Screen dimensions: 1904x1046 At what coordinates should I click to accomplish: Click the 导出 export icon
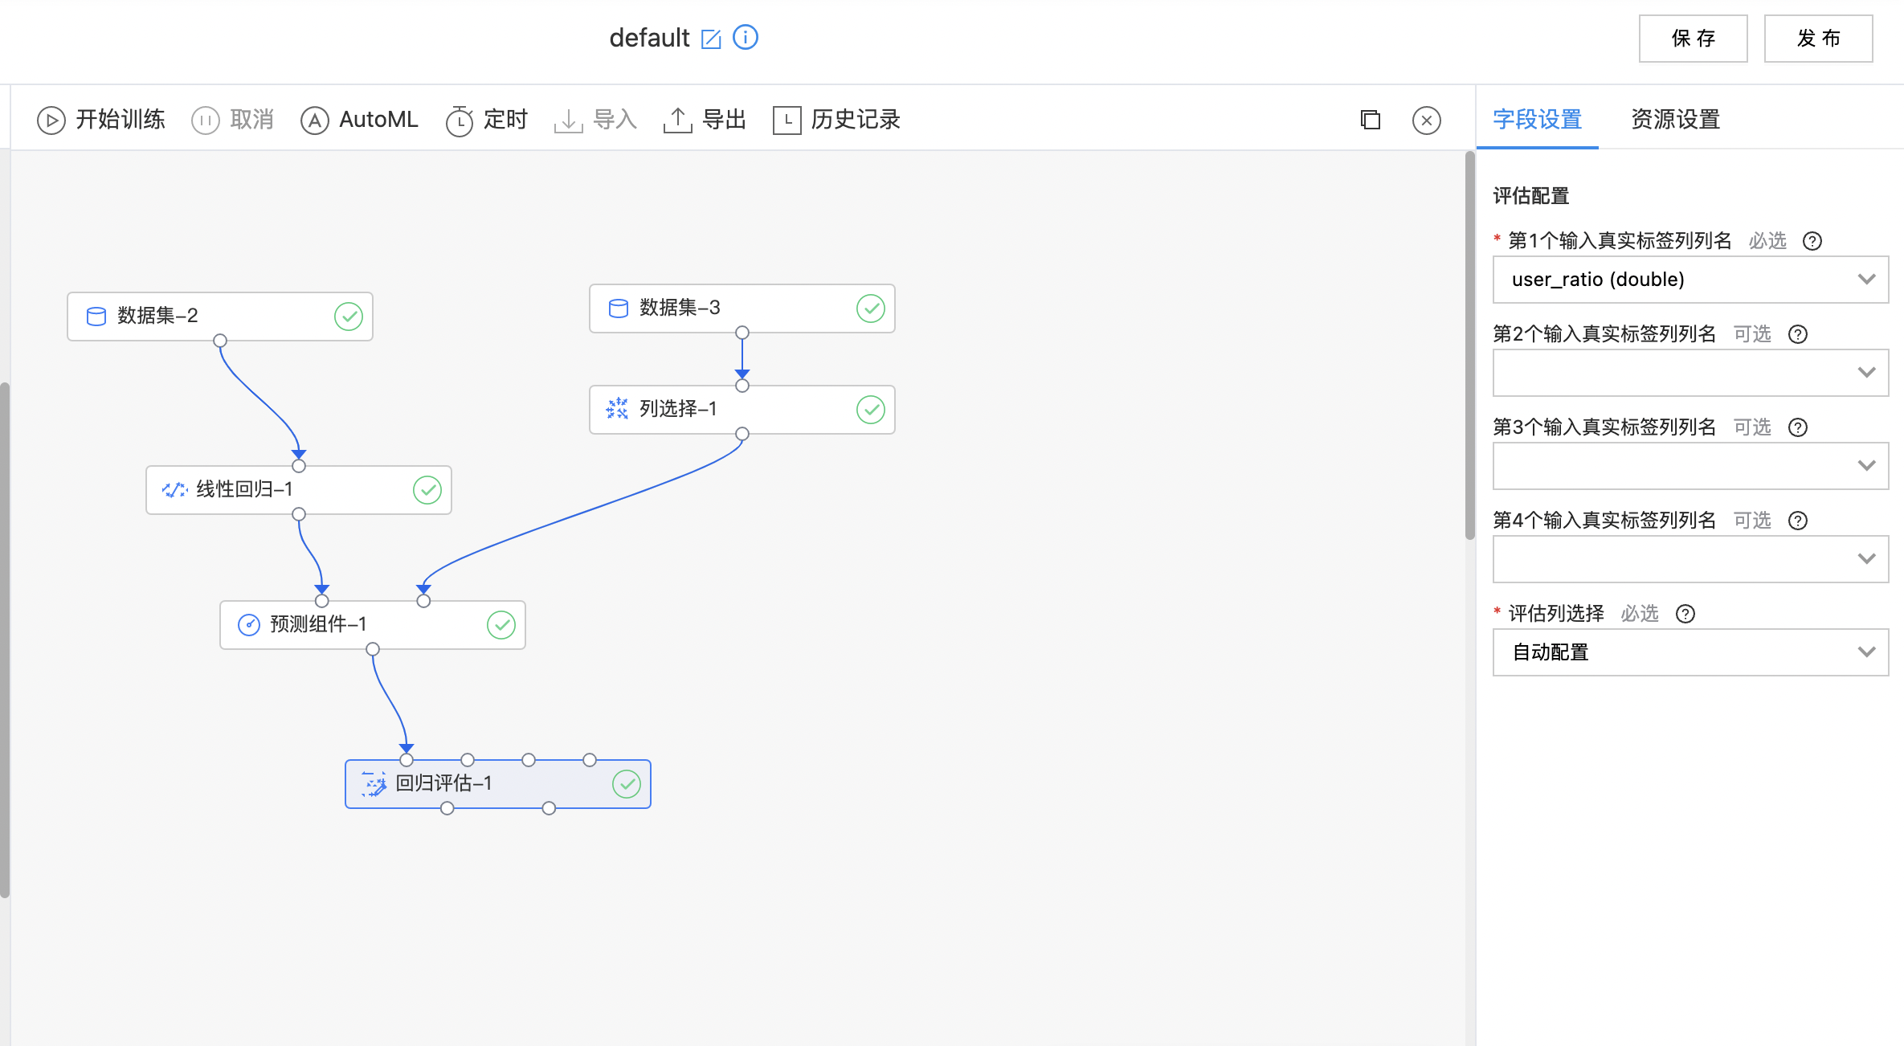click(x=677, y=121)
